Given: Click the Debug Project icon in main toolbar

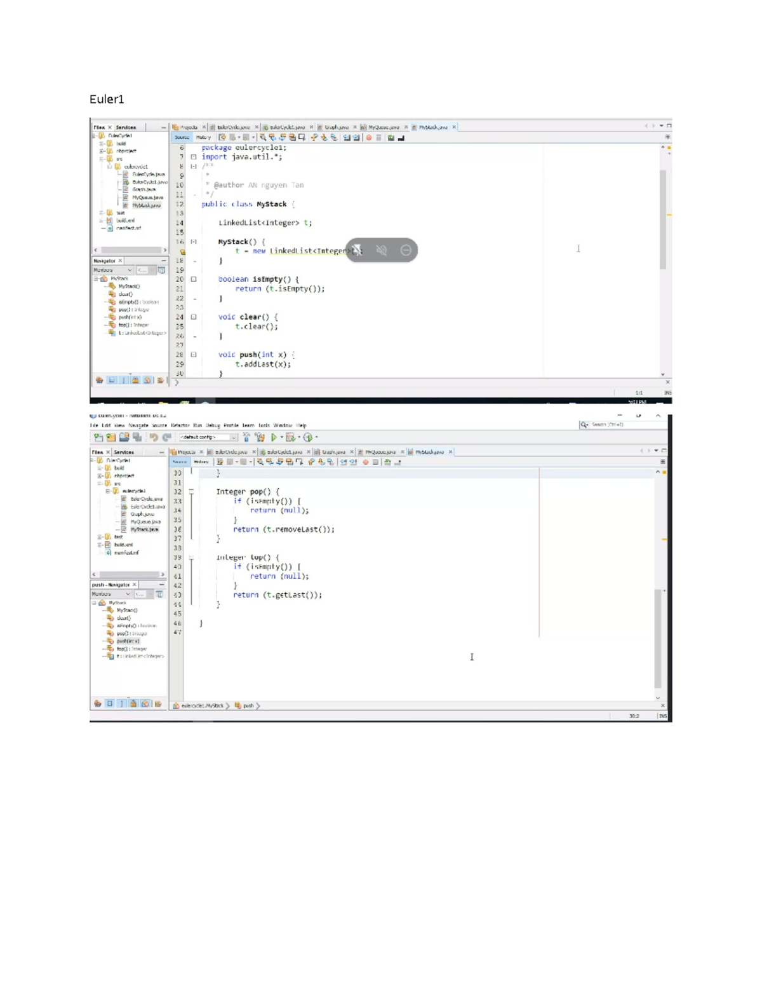Looking at the screenshot, I should pyautogui.click(x=290, y=437).
